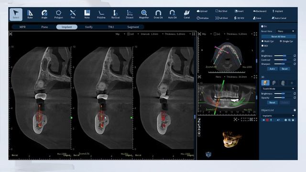This screenshot has height=172, width=306.
Task: Open the 1x1 layout dropdown in cross-section view
Action: [133, 34]
